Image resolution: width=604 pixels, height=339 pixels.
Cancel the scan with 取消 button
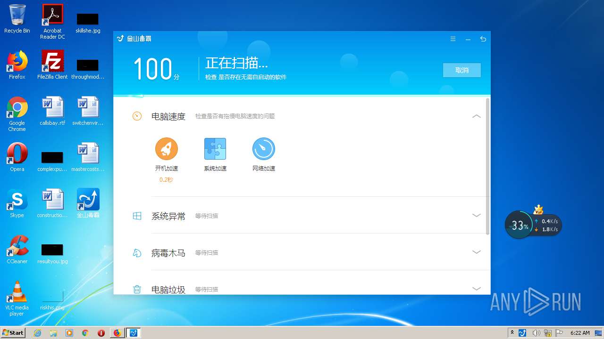tap(462, 70)
